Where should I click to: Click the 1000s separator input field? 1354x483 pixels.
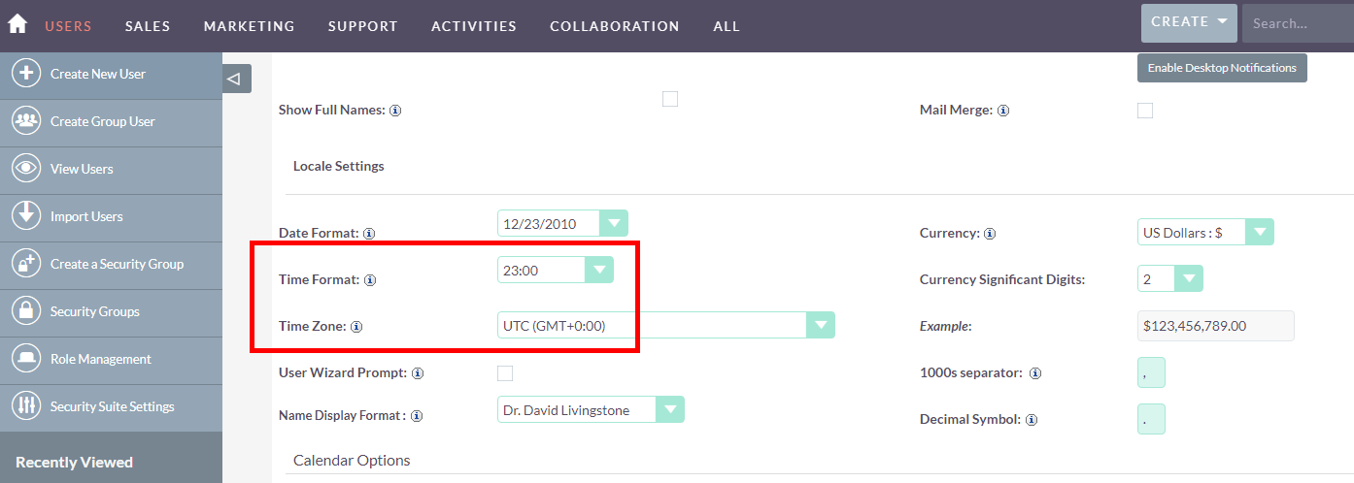pyautogui.click(x=1151, y=372)
